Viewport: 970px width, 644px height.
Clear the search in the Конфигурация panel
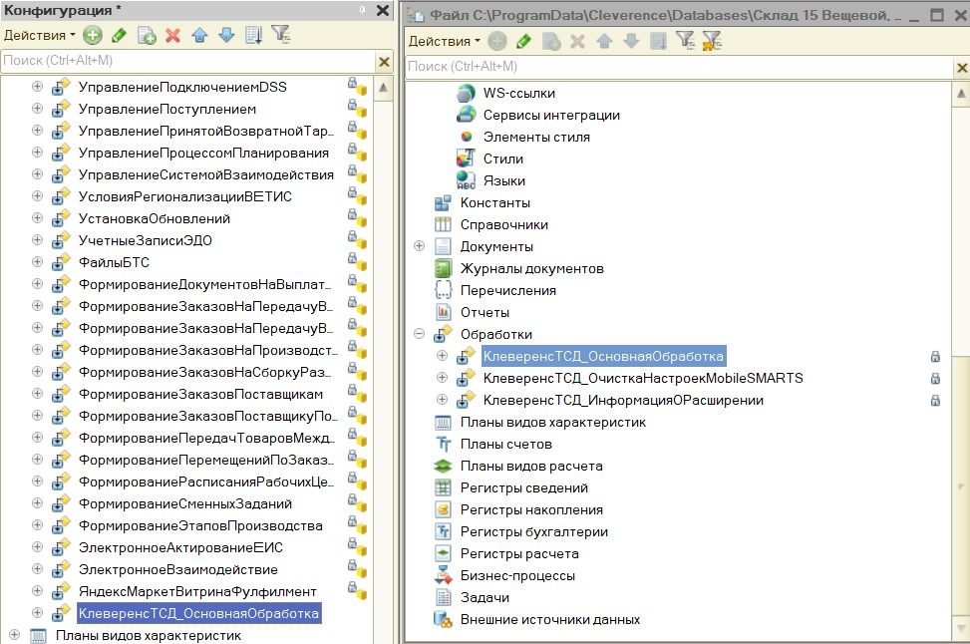coord(384,61)
